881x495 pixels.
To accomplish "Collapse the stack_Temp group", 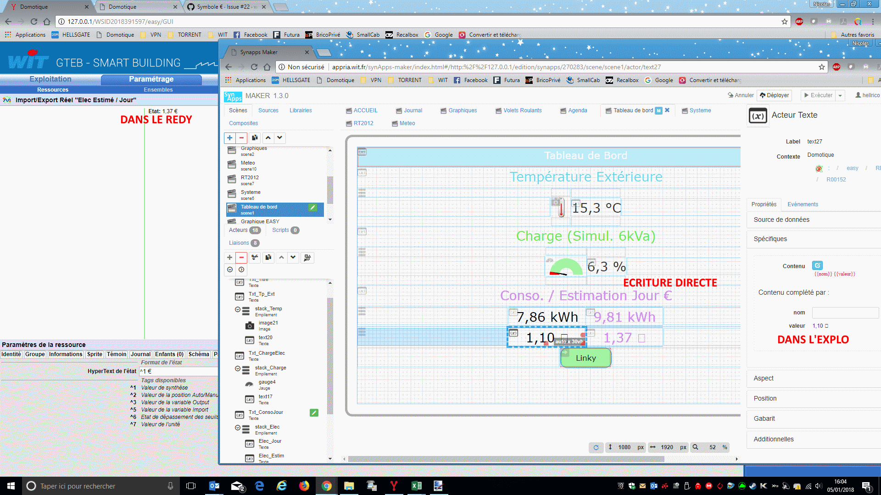I will tap(238, 309).
